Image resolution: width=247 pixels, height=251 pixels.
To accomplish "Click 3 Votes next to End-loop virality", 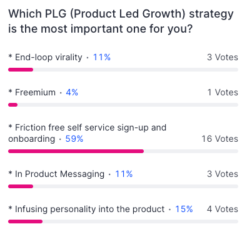I will click(x=223, y=57).
